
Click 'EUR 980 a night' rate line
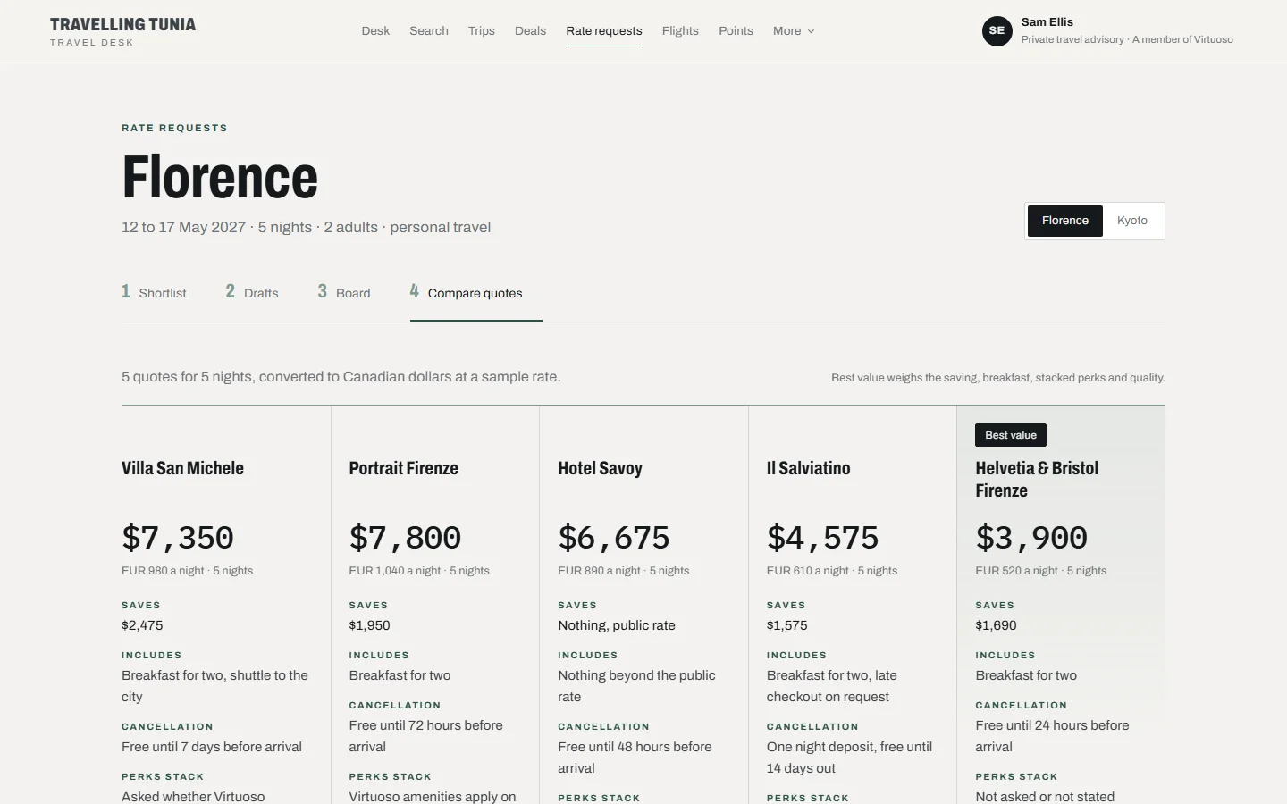coord(187,571)
